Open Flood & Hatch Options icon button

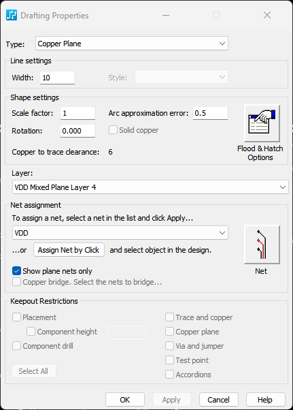pyautogui.click(x=262, y=123)
